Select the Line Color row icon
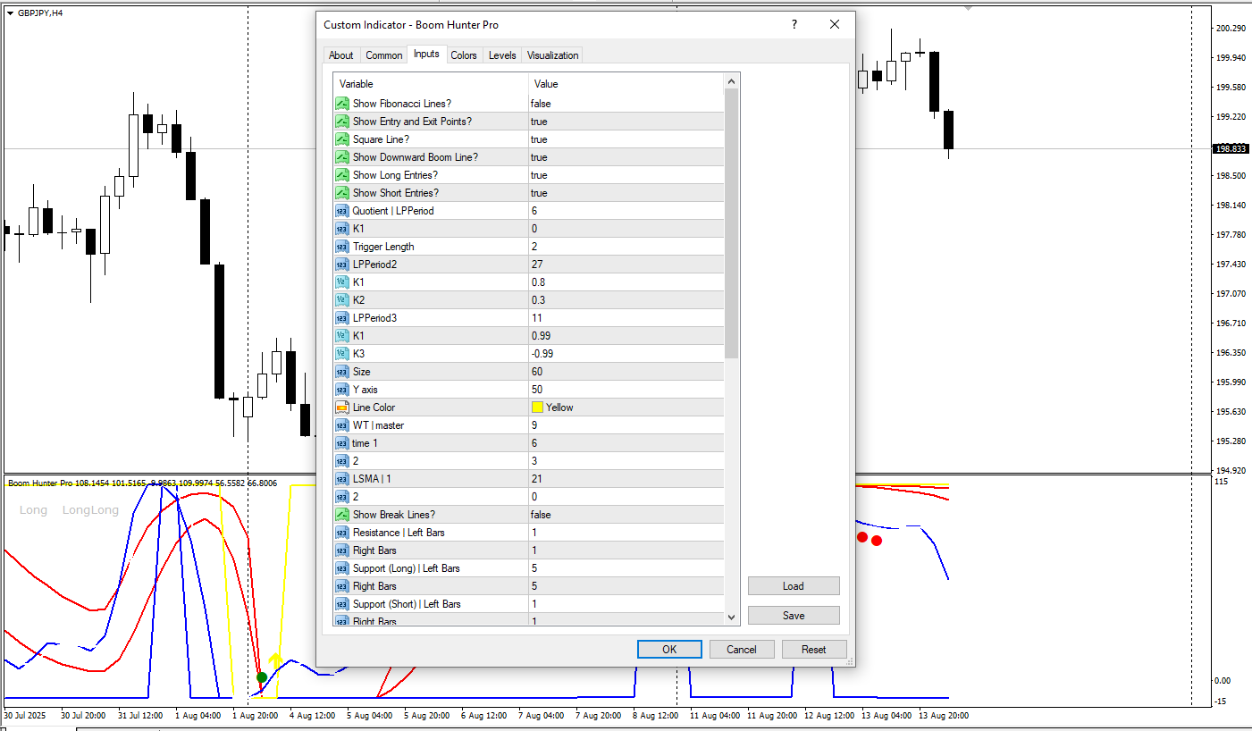1252x731 pixels. (341, 408)
